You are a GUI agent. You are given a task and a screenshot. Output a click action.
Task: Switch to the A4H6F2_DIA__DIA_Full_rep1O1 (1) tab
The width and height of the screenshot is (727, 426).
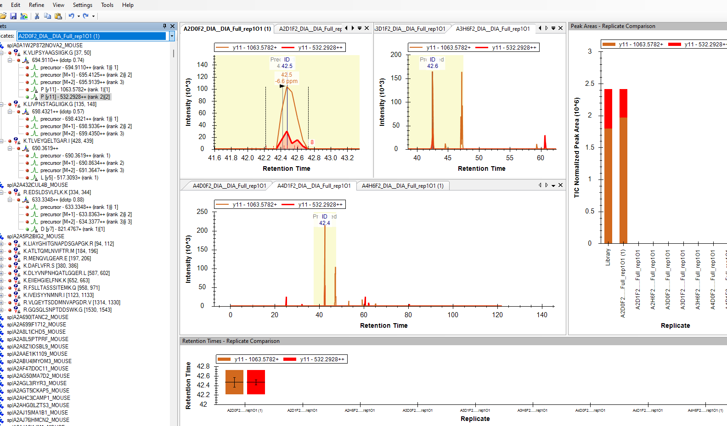pos(402,186)
